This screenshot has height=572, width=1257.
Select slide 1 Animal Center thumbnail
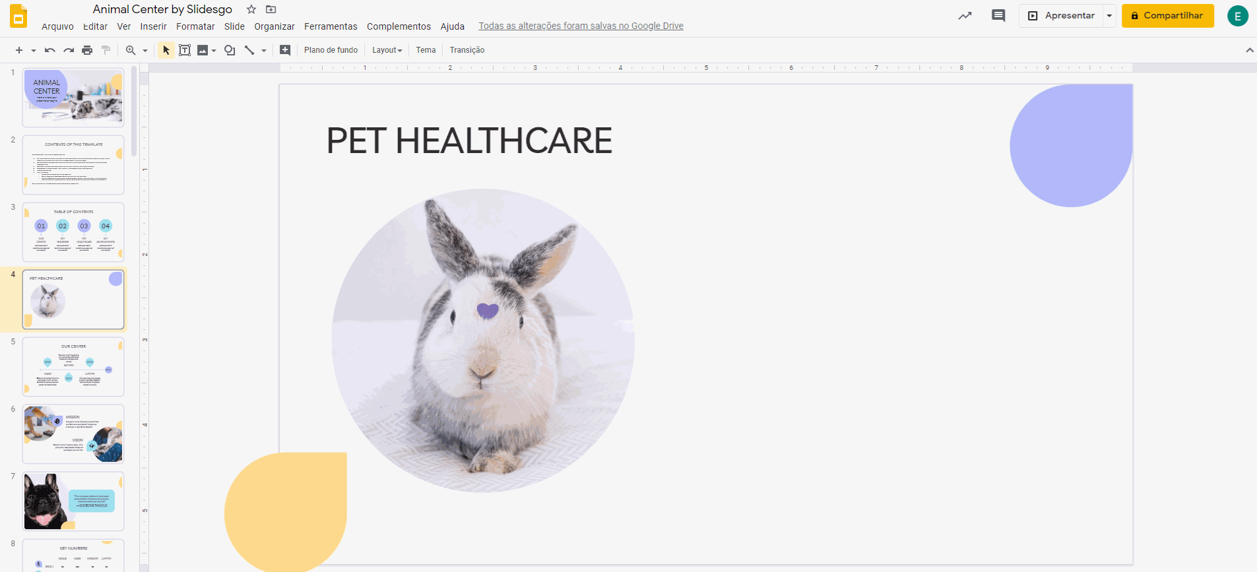(x=73, y=98)
